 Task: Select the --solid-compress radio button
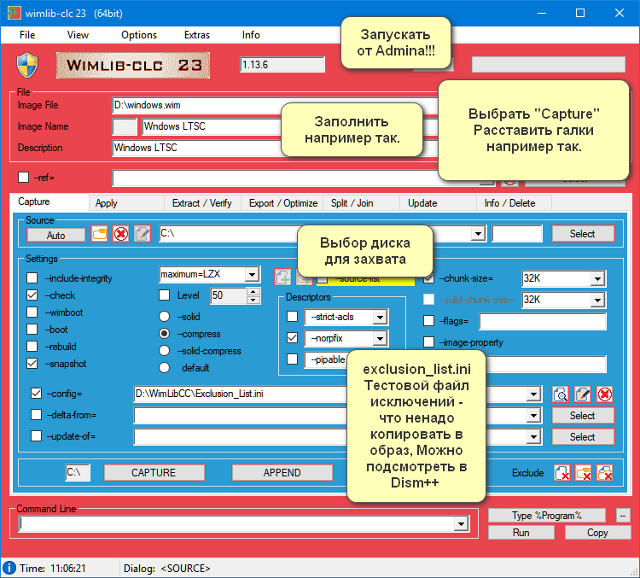tap(164, 351)
